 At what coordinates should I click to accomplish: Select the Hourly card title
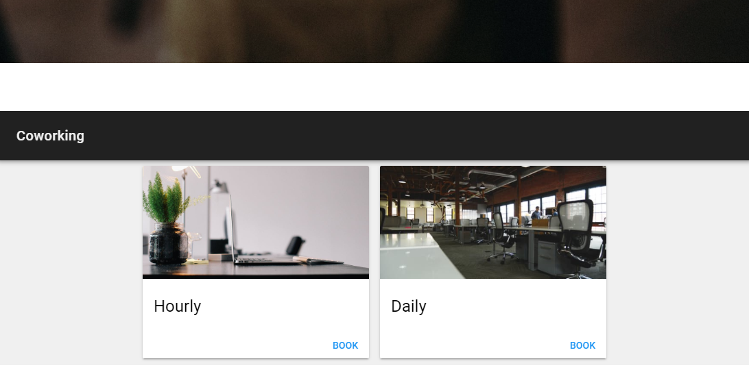(x=177, y=306)
